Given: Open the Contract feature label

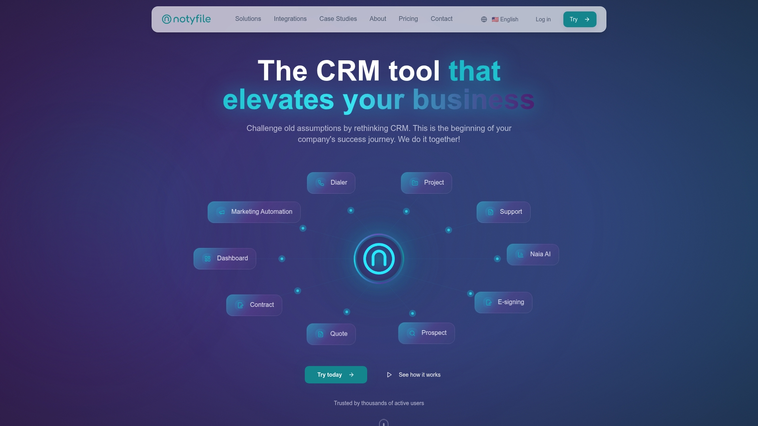Looking at the screenshot, I should coord(262,305).
